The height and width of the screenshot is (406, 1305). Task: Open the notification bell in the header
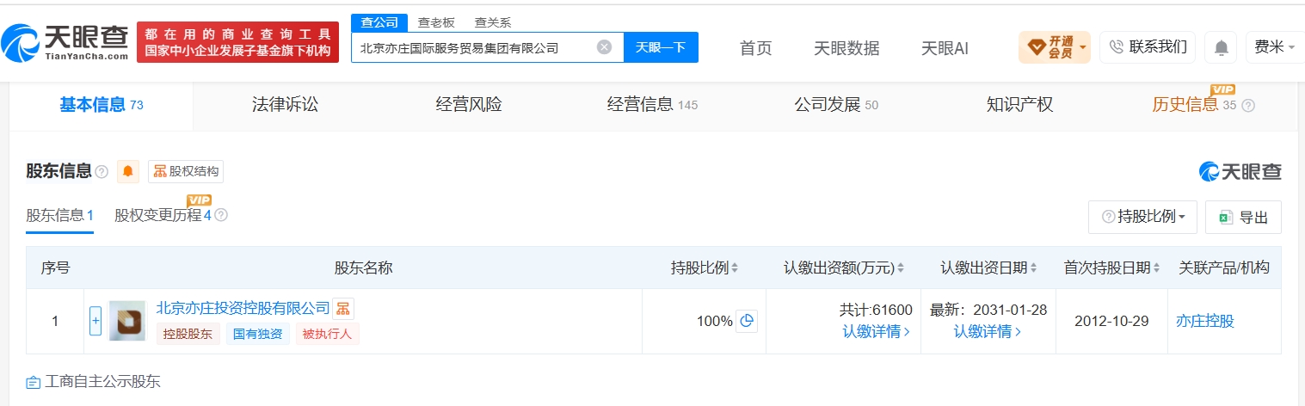tap(1221, 47)
